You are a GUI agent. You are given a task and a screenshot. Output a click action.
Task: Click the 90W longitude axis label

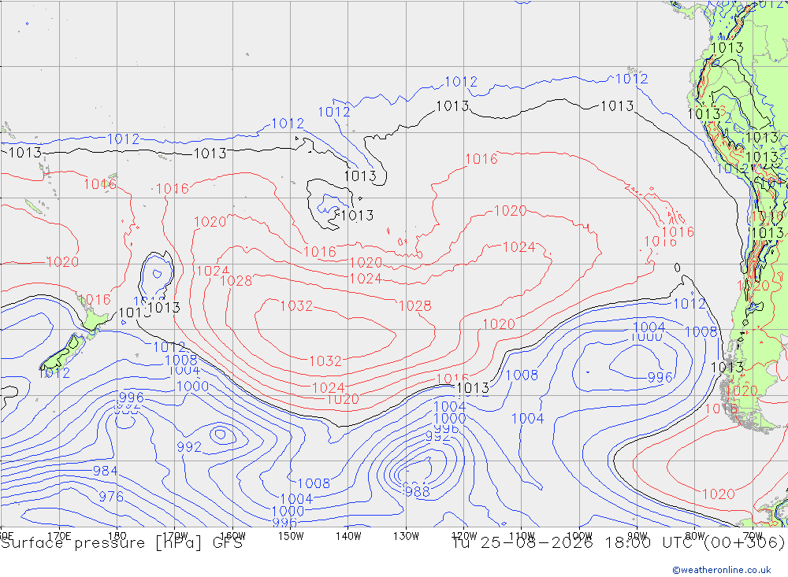click(637, 536)
